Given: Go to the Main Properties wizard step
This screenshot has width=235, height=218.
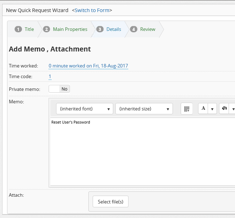Looking at the screenshot, I should click(x=70, y=29).
